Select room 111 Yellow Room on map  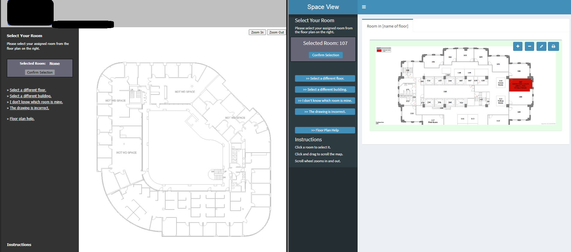point(501,101)
